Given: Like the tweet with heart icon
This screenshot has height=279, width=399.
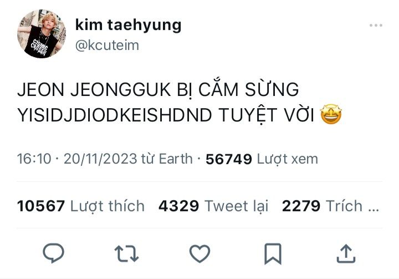Looking at the screenshot, I should pyautogui.click(x=199, y=253).
